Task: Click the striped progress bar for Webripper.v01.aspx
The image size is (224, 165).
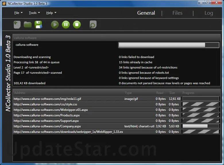Action: [201, 110]
